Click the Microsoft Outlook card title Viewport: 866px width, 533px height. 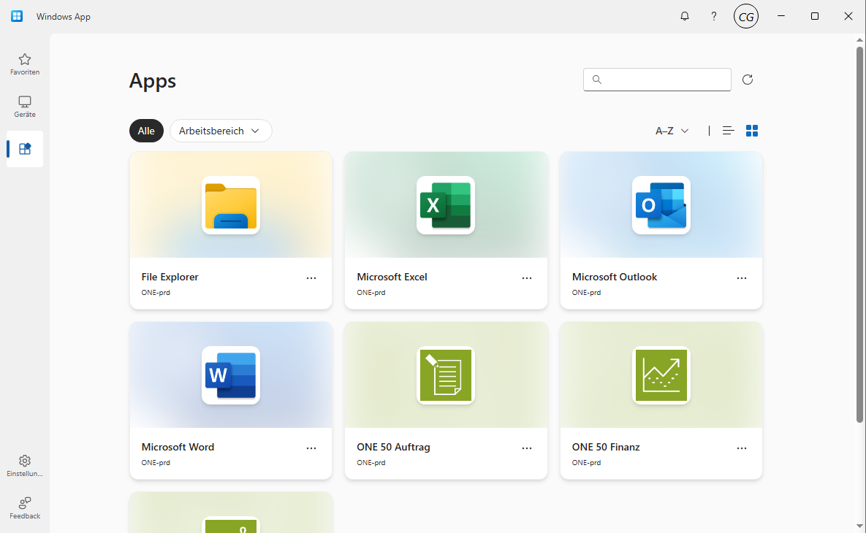(x=614, y=277)
